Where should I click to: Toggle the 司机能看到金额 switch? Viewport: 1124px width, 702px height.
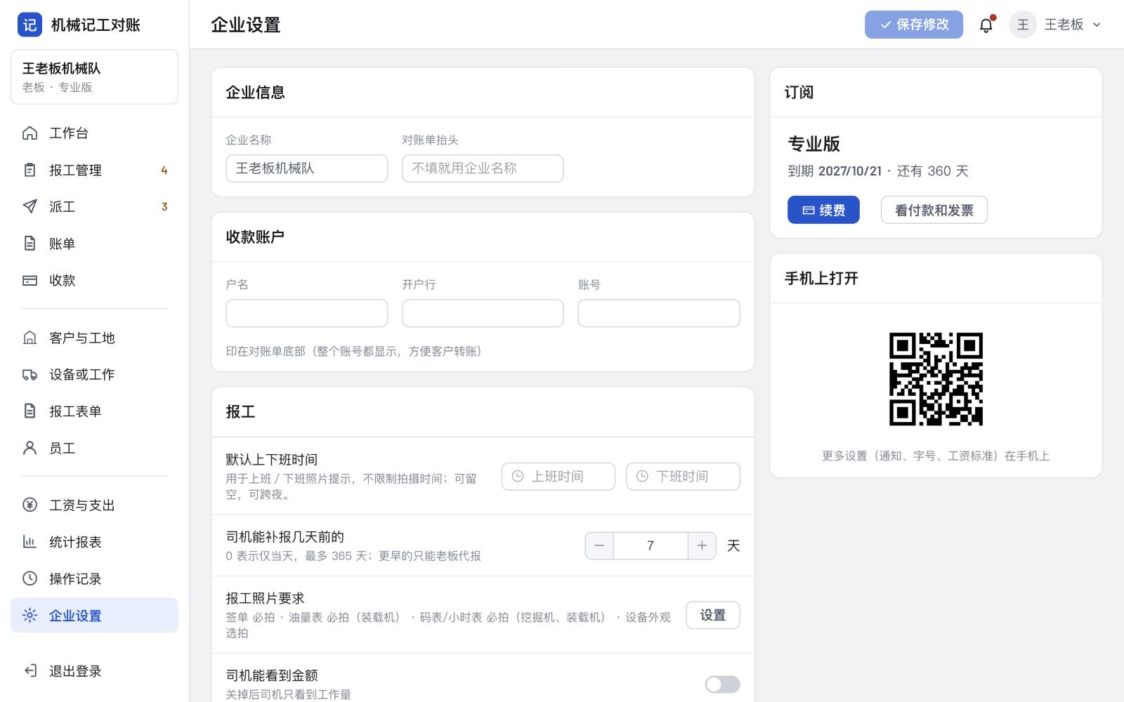(722, 684)
